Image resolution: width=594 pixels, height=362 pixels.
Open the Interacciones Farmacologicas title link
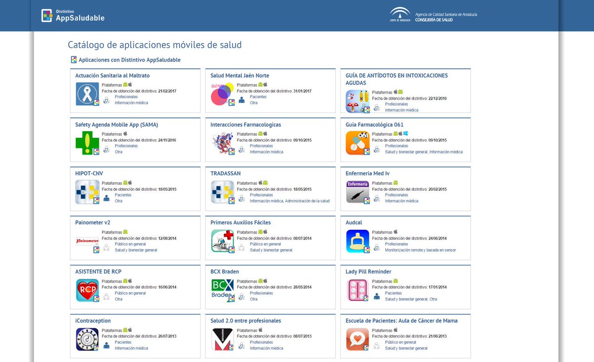coord(246,125)
